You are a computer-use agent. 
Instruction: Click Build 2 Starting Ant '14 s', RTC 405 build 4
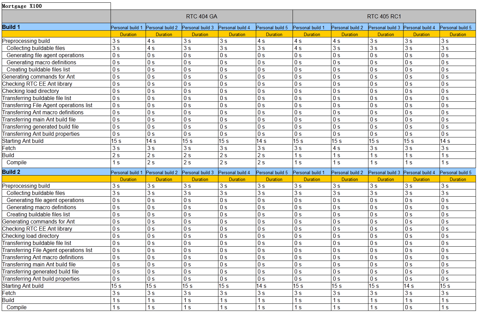click(x=409, y=286)
